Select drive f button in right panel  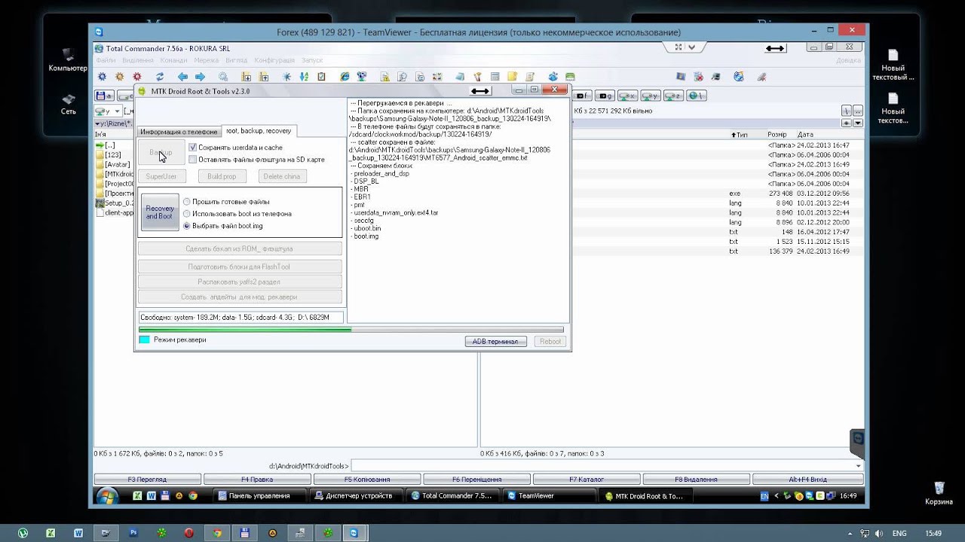[x=581, y=96]
